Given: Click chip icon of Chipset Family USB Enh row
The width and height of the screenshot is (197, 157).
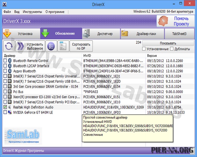Looking at the screenshot, I should (10, 81).
